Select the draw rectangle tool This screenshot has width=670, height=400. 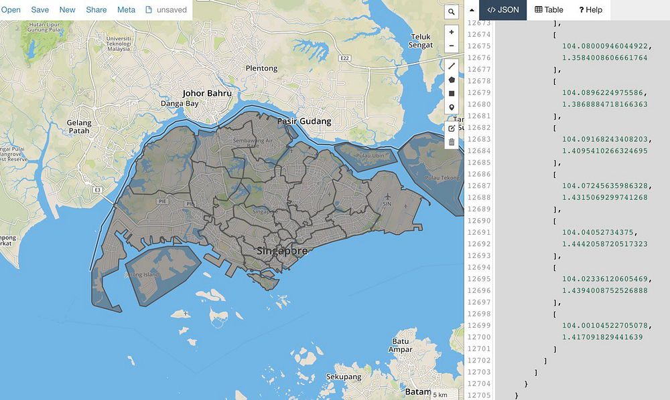(451, 94)
